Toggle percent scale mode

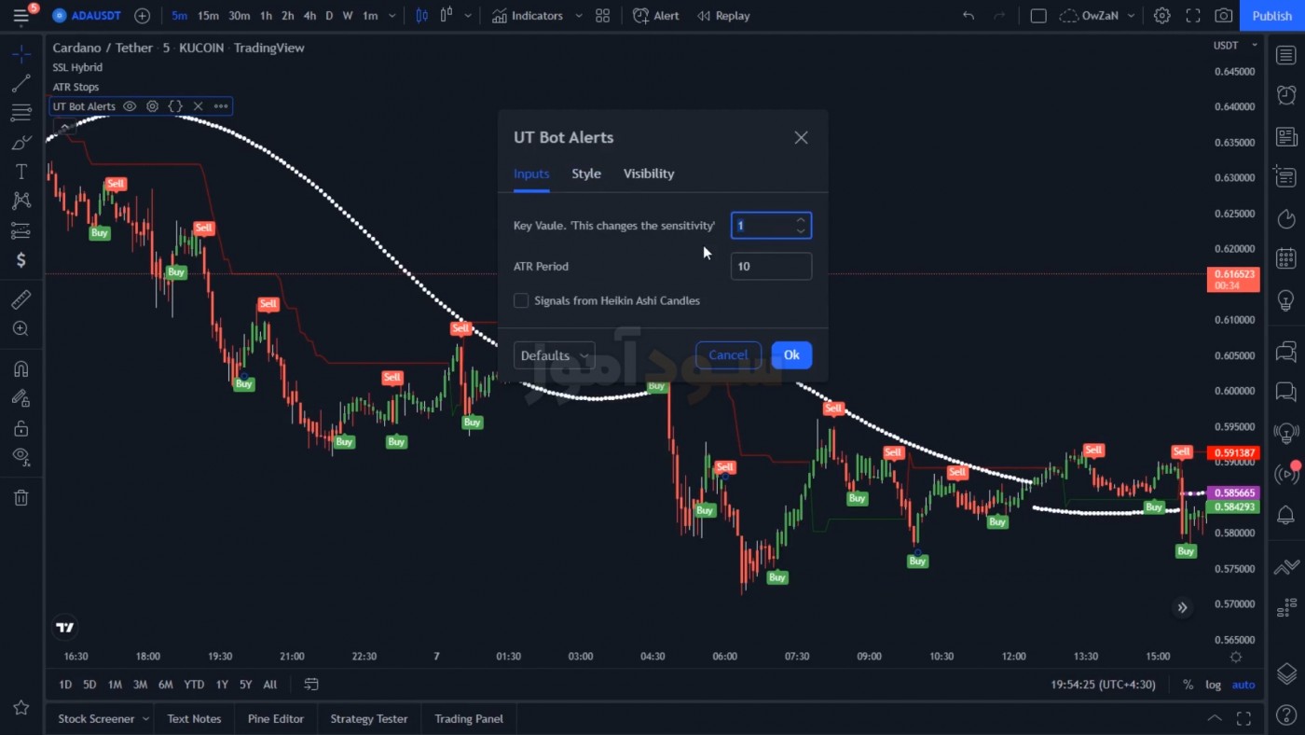click(x=1188, y=685)
